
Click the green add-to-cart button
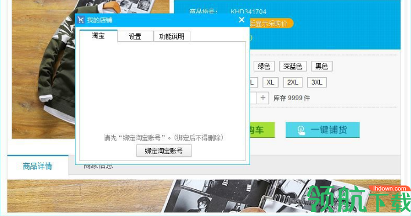pyautogui.click(x=262, y=130)
